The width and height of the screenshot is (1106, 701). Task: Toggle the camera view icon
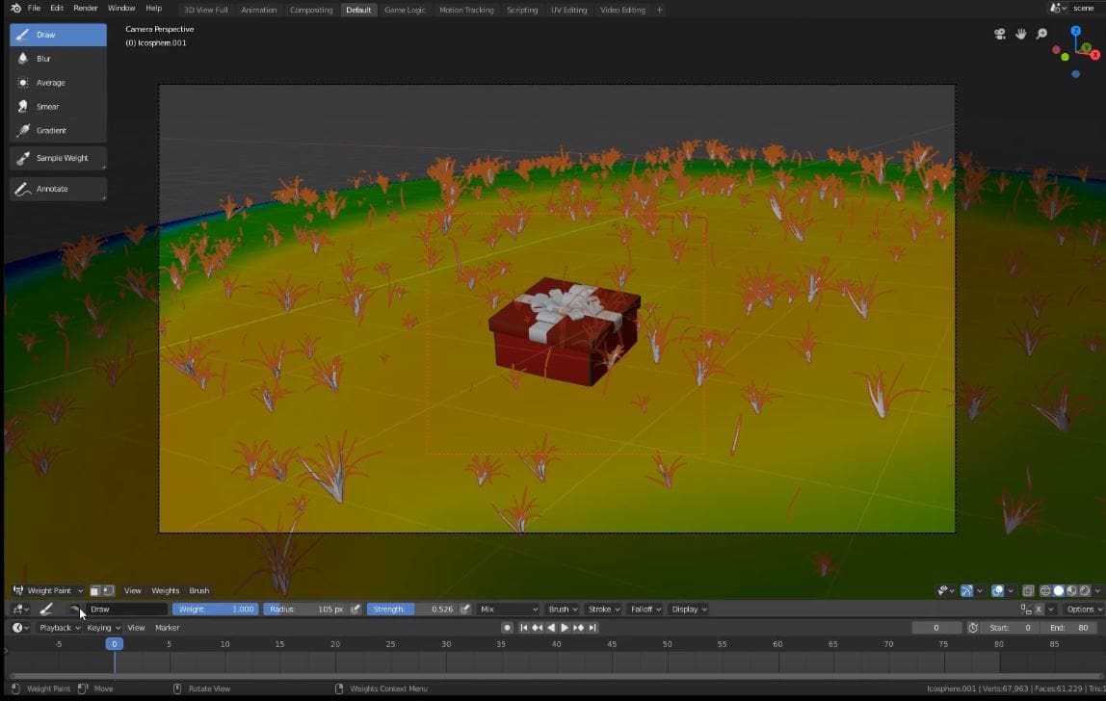999,34
